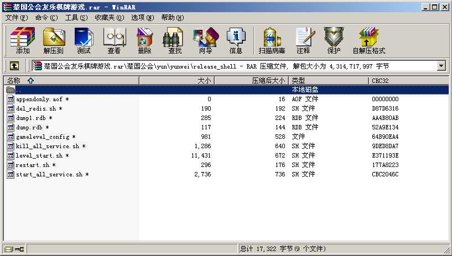Click the AOF 文件 type cell
The height and width of the screenshot is (256, 452).
(305, 99)
